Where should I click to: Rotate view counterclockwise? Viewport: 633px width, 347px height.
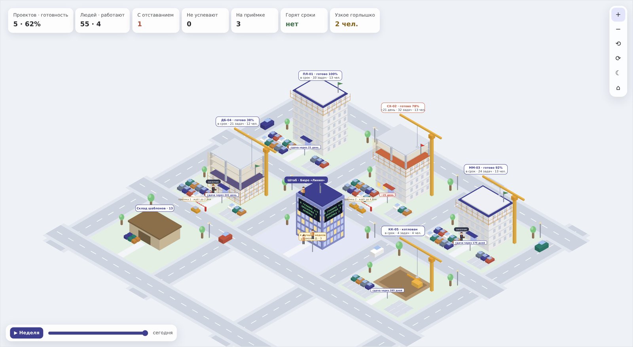[618, 44]
